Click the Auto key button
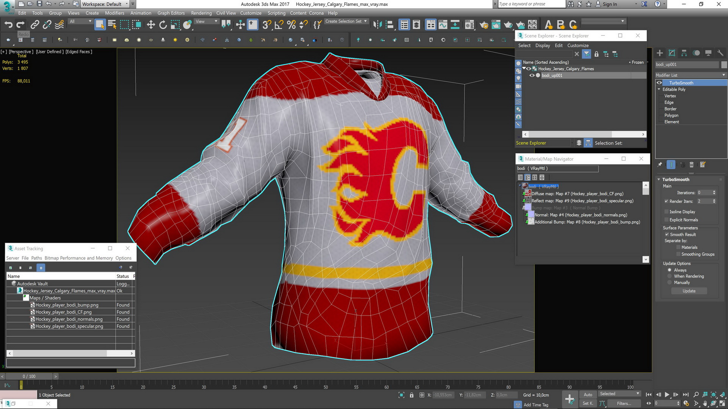This screenshot has height=409, width=728. coord(588,395)
